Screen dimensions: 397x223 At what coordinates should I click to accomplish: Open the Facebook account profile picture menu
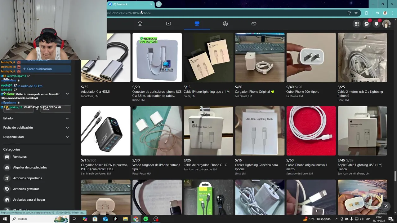[x=386, y=24]
